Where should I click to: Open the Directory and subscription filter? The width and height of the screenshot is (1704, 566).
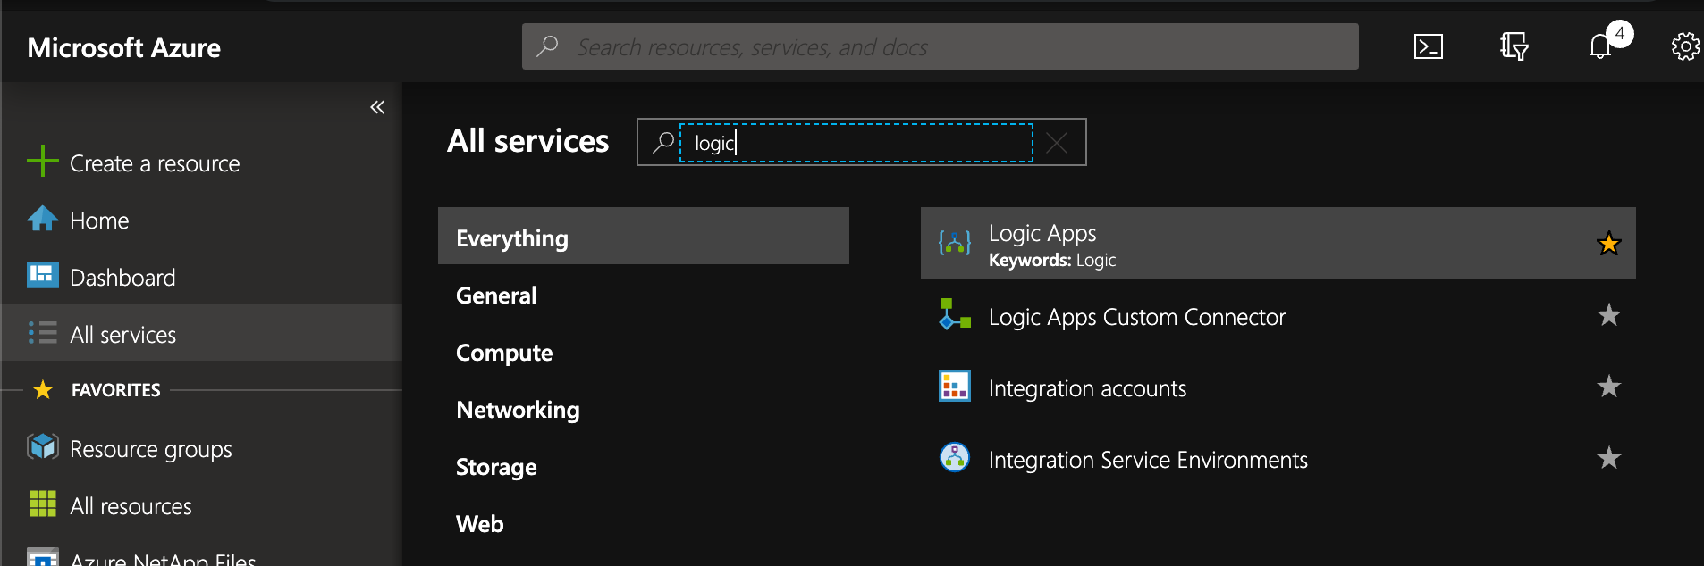1514,46
